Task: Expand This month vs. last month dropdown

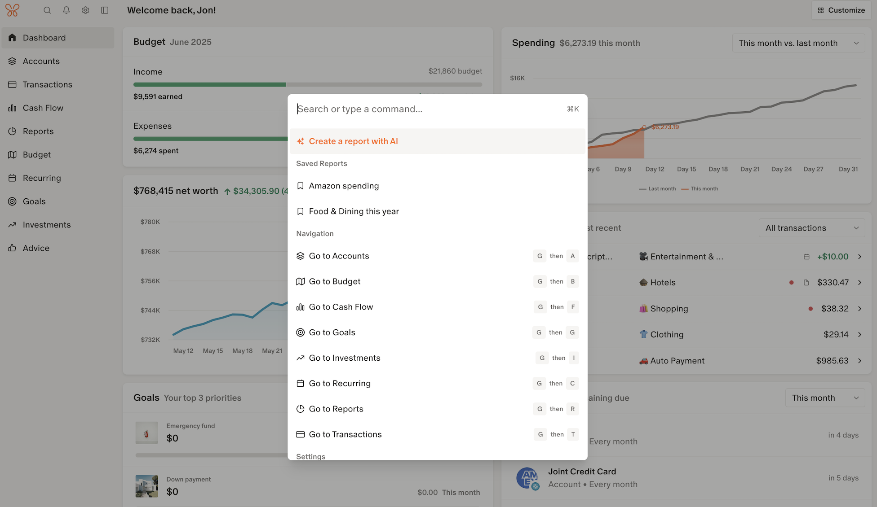Action: coord(798,43)
